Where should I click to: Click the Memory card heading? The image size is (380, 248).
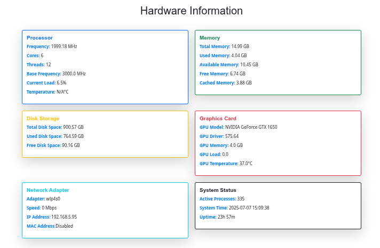(x=210, y=38)
